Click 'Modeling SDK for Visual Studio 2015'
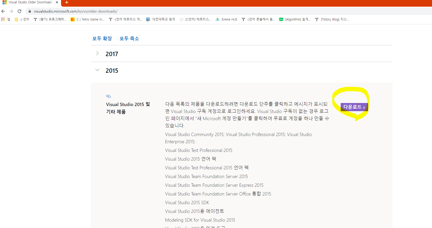The image size is (432, 228). click(200, 220)
